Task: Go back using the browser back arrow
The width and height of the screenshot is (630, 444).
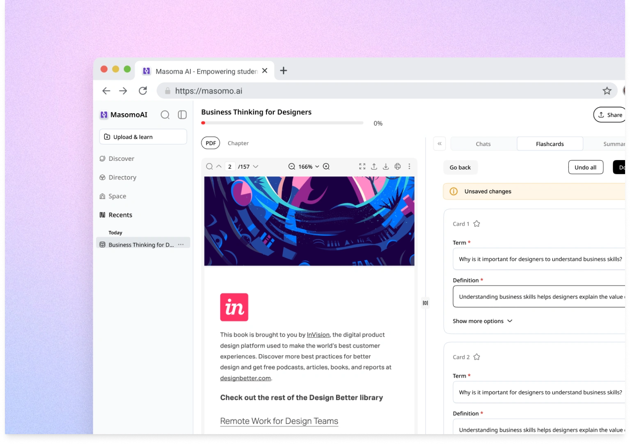Action: (106, 91)
